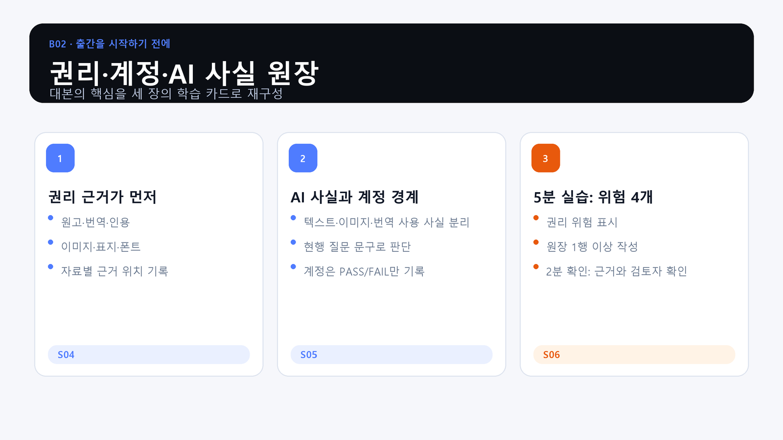Click the card heading 'AI 사실과 계정 경계'
The width and height of the screenshot is (783, 440).
pyautogui.click(x=355, y=197)
